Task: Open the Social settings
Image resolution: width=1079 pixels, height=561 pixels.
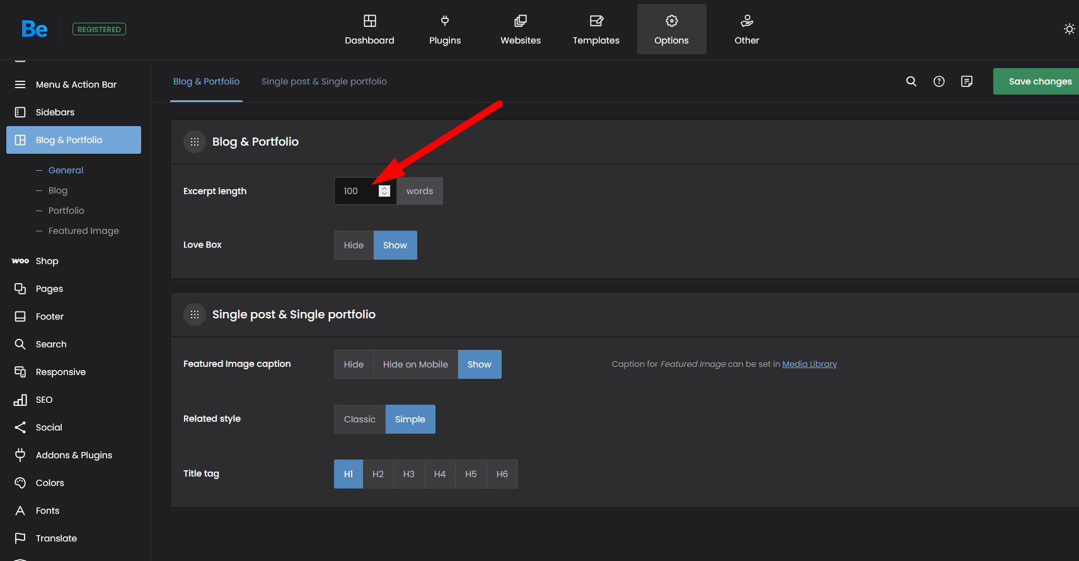Action: pos(74,427)
